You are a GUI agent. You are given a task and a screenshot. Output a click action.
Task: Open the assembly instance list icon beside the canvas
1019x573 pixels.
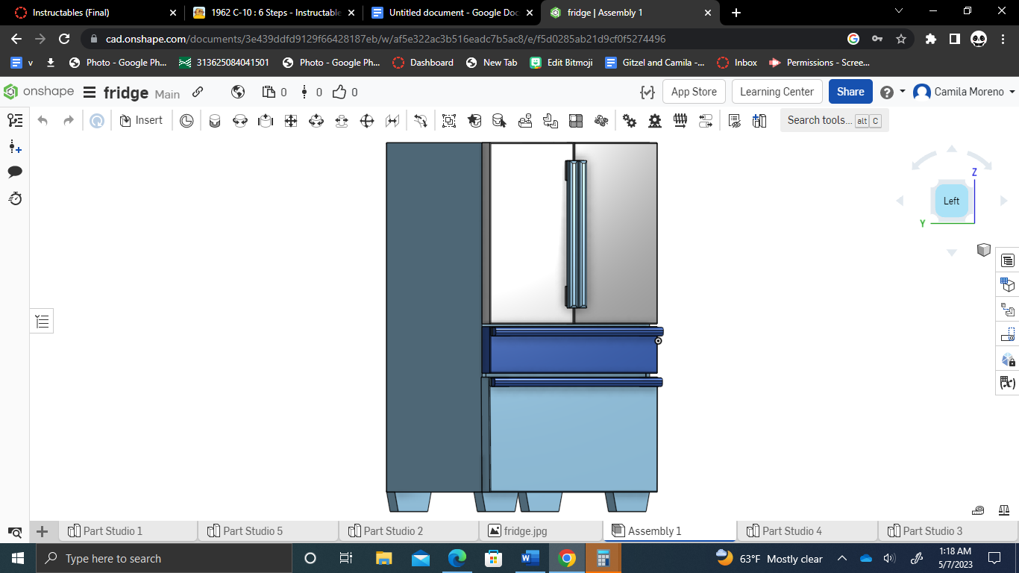coord(41,321)
